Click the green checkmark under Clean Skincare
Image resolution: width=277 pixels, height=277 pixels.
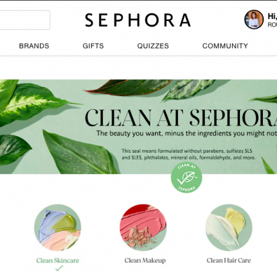click(59, 268)
